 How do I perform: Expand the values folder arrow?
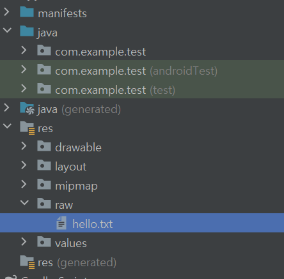(24, 242)
